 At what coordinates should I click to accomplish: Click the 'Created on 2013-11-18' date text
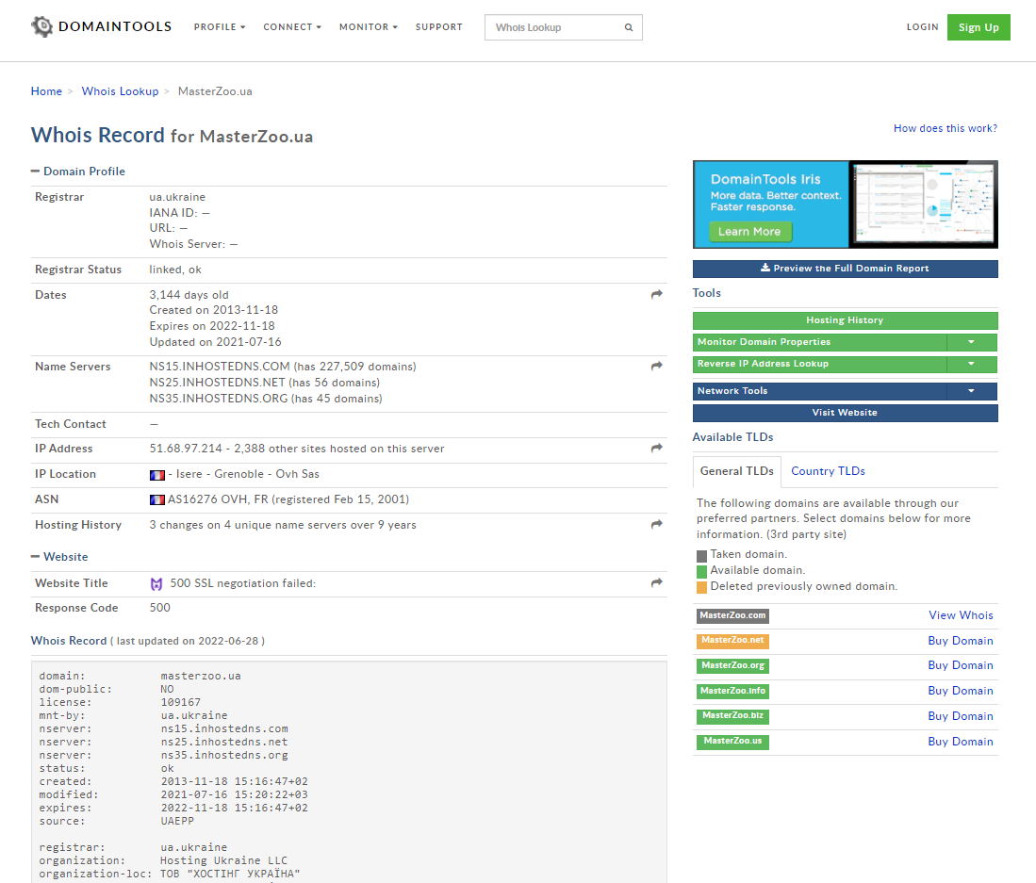213,310
